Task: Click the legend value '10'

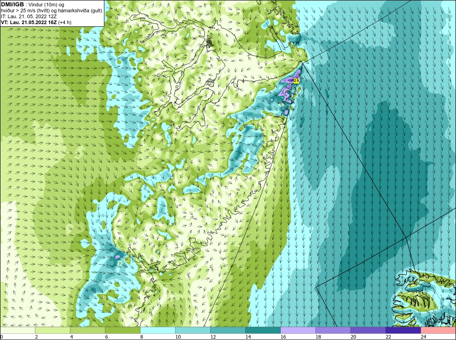Action: coord(178,337)
